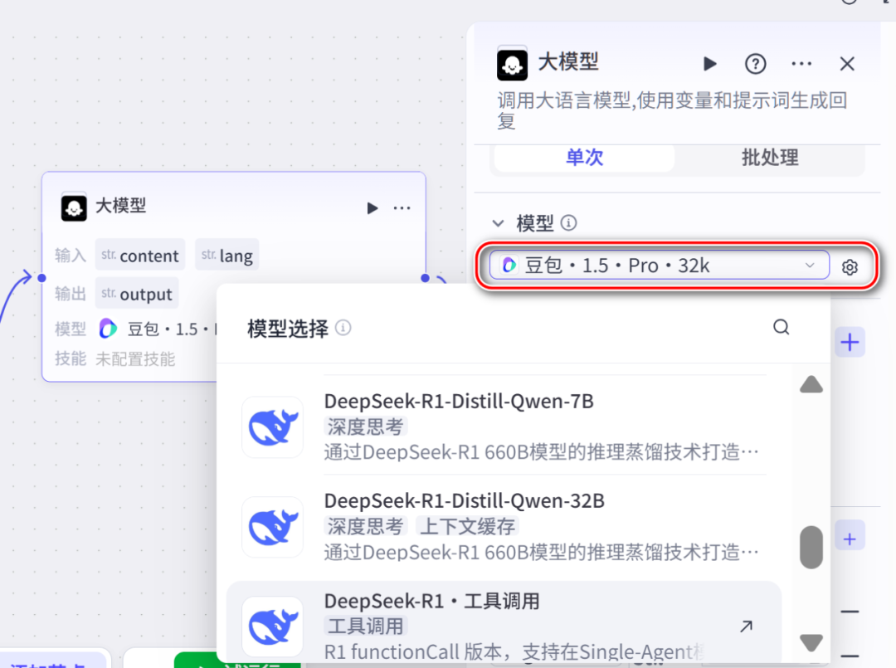Switch to the 批处理 tab
The width and height of the screenshot is (896, 668).
(770, 157)
